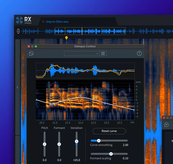Adjust the Formant slider handle

59,144
